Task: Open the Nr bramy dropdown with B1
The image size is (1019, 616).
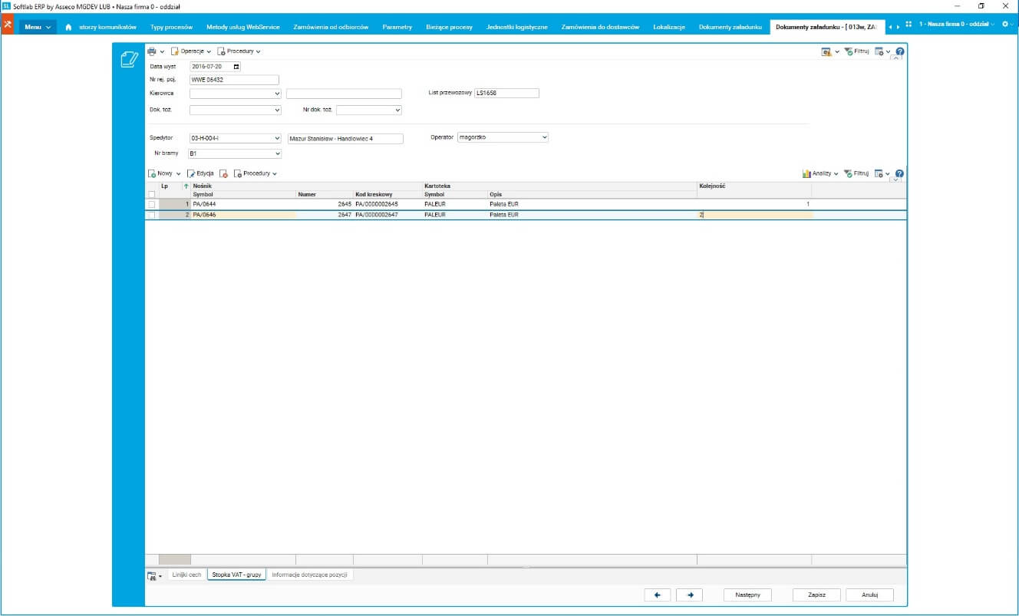Action: point(276,153)
